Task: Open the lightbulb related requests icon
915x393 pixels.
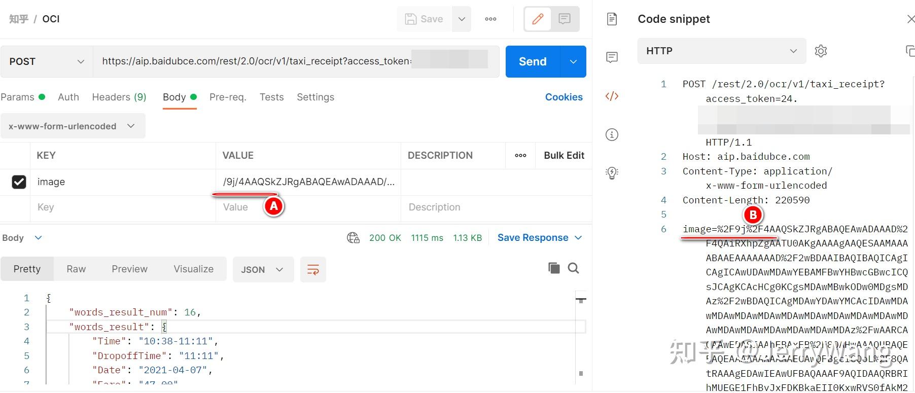Action: 612,173
